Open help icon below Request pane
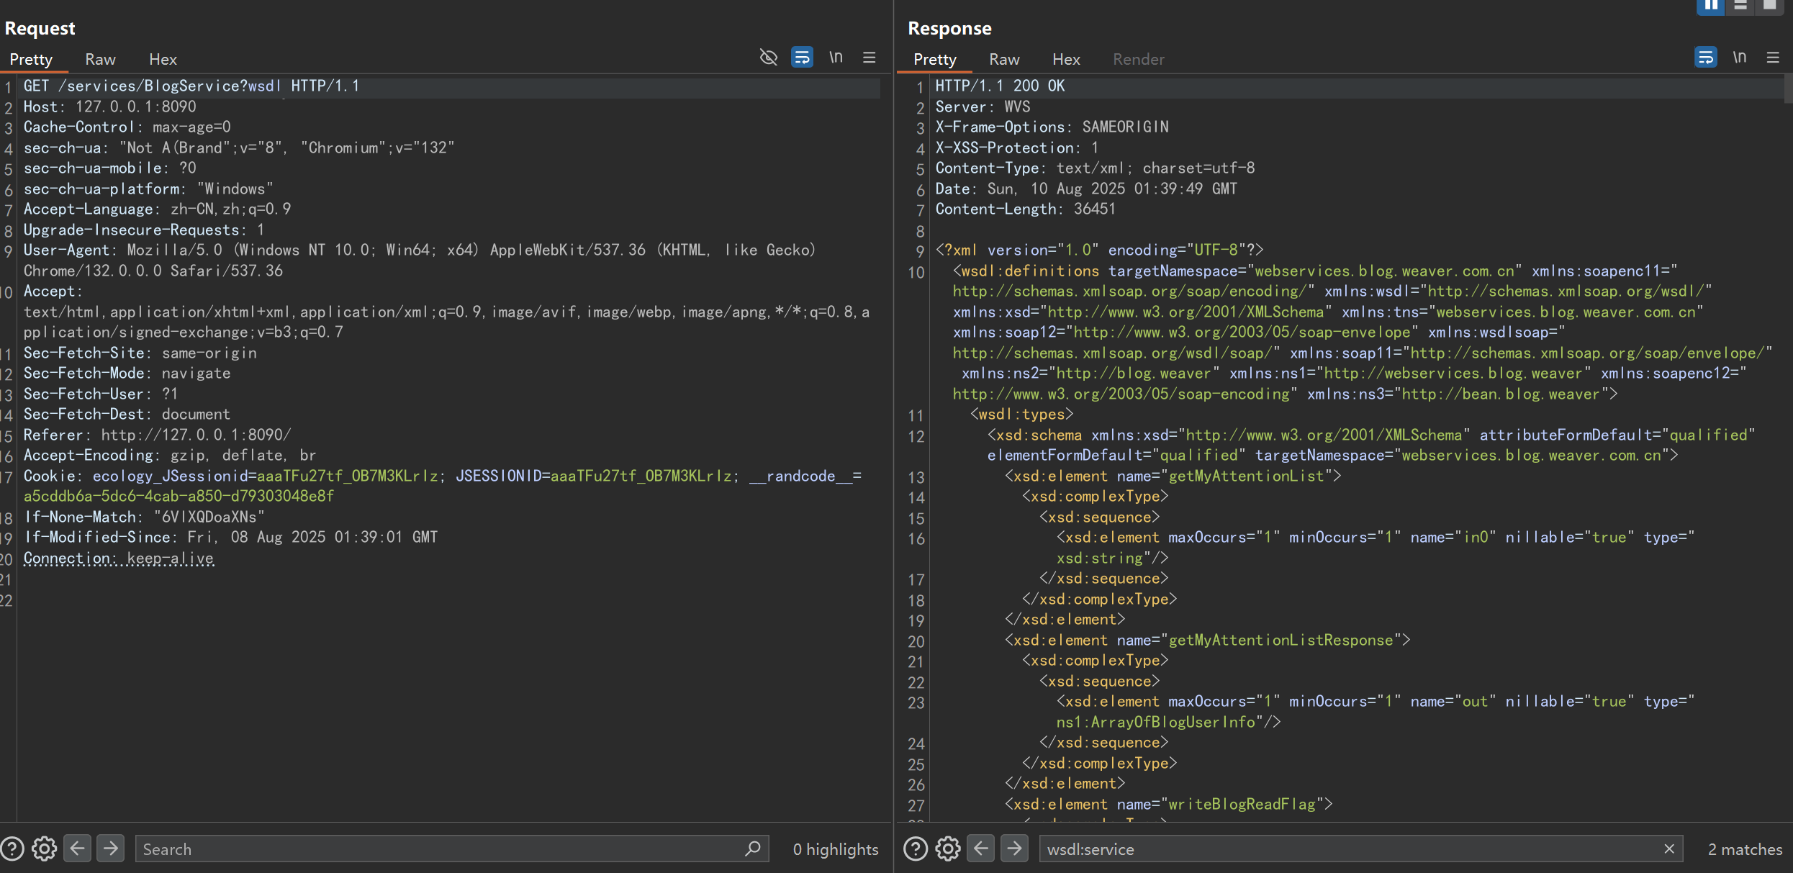This screenshot has width=1793, height=873. (x=12, y=849)
